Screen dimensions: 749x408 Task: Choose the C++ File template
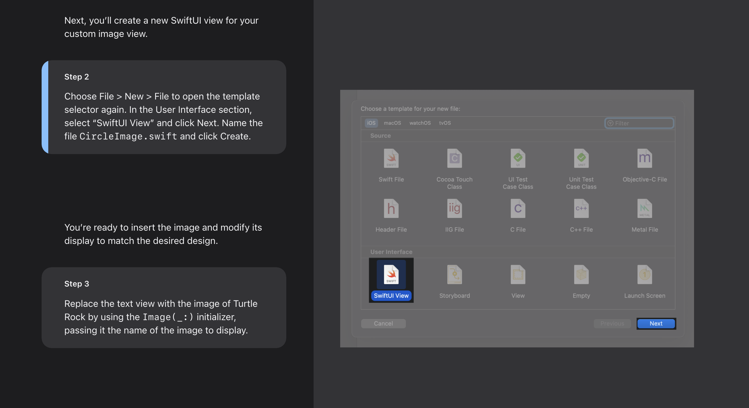pyautogui.click(x=581, y=209)
